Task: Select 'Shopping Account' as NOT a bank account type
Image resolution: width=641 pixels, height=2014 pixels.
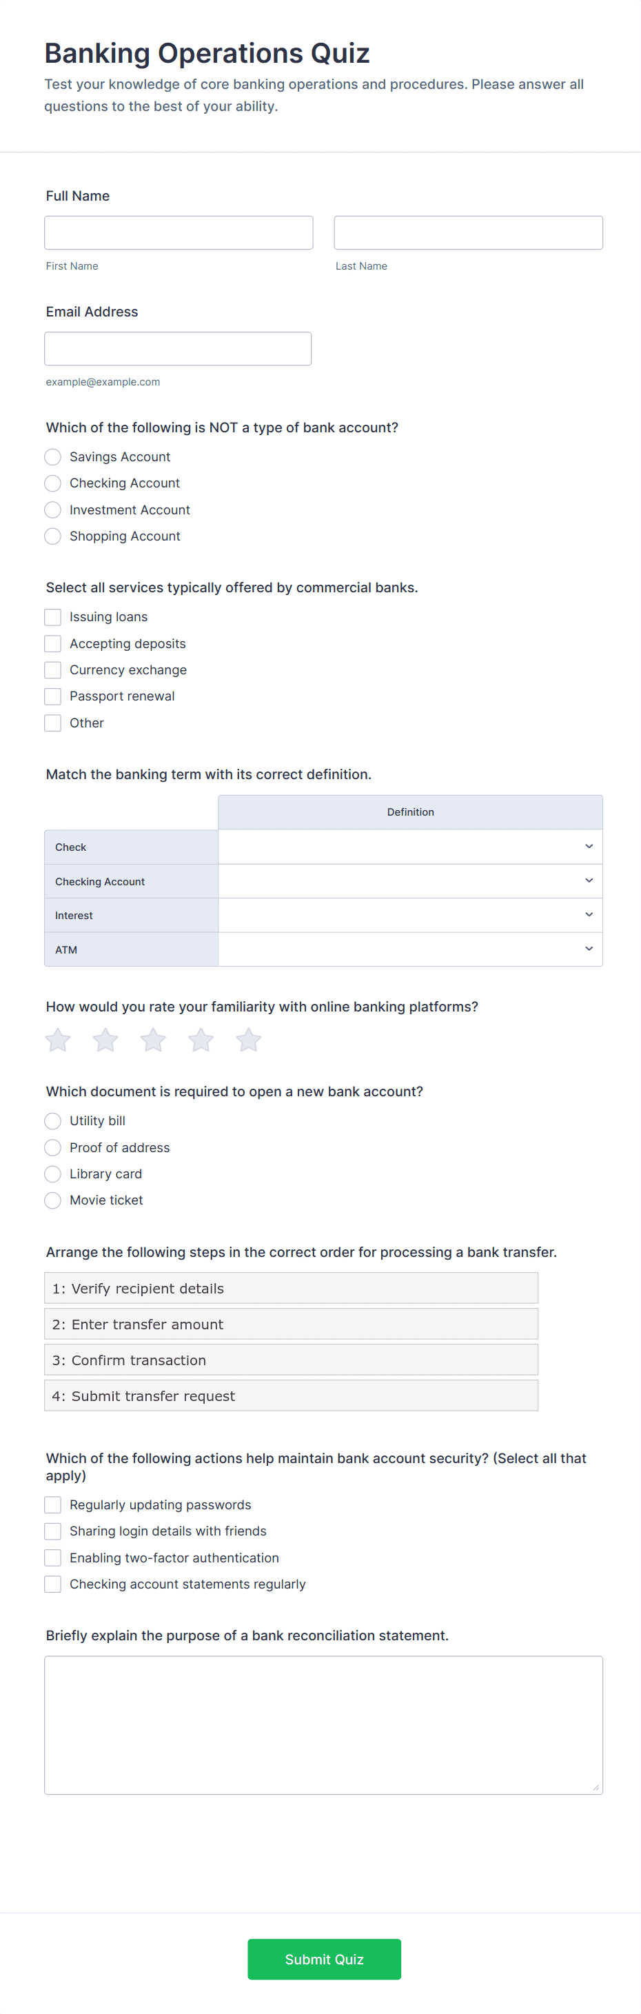Action: [x=52, y=536]
